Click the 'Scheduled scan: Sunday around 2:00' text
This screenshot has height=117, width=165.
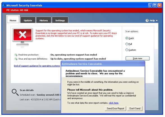tap(40, 95)
